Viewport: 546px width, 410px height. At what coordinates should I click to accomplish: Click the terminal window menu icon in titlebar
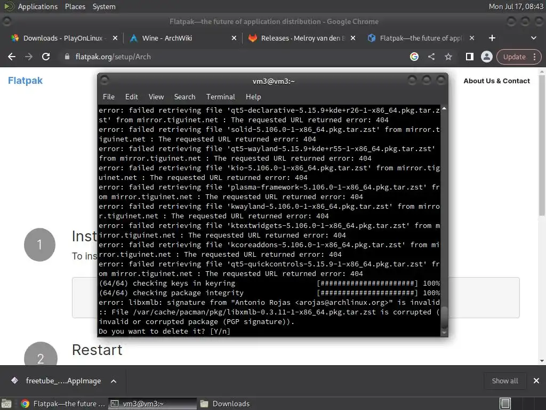click(105, 81)
